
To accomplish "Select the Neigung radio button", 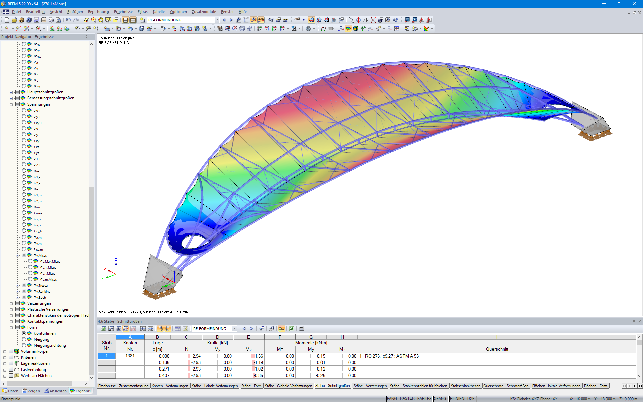I will tap(24, 339).
